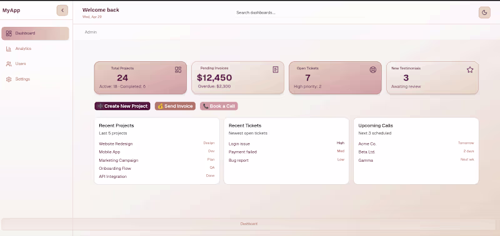Open the Total Projects card showing 24
Screen dimensions: 500x236
(140, 77)
